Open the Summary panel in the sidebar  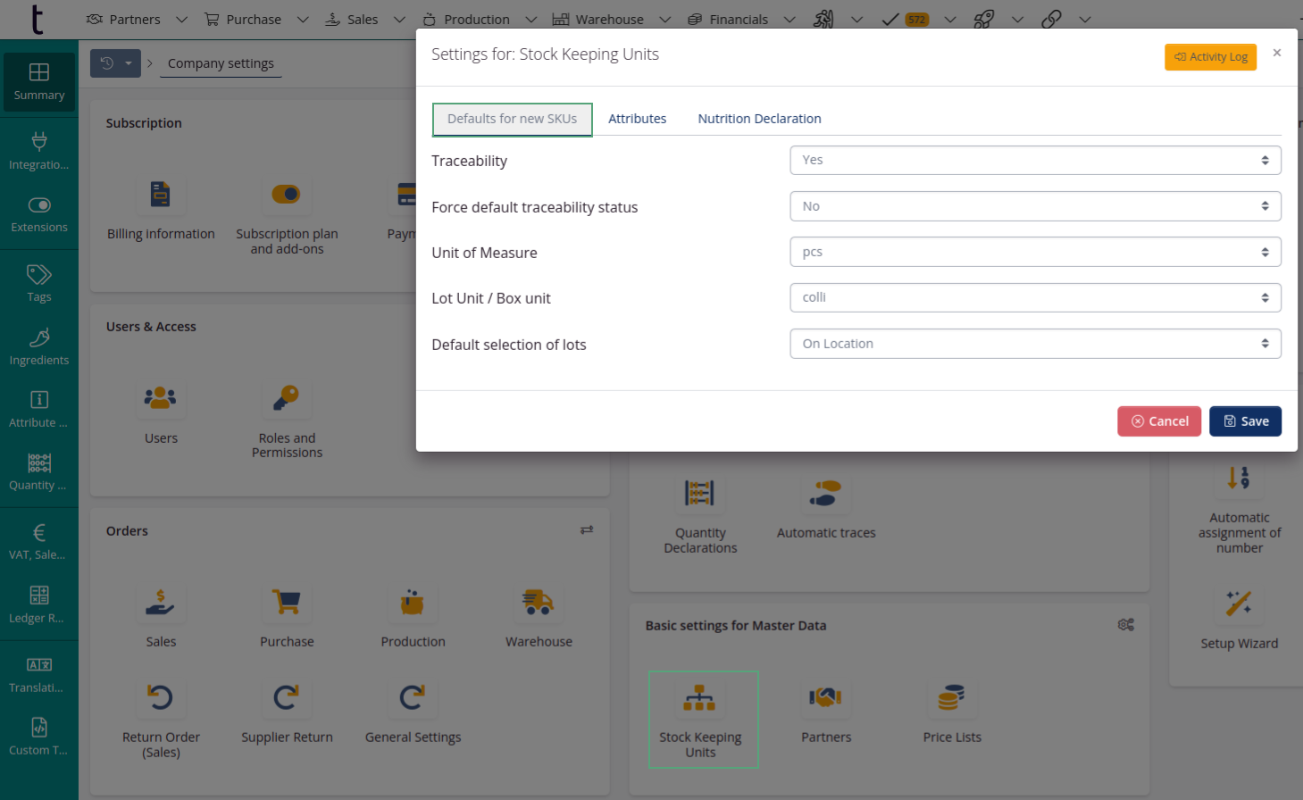pyautogui.click(x=38, y=82)
